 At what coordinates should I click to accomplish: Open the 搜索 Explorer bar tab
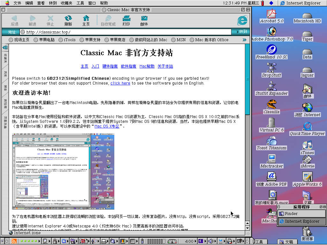click(x=5, y=88)
